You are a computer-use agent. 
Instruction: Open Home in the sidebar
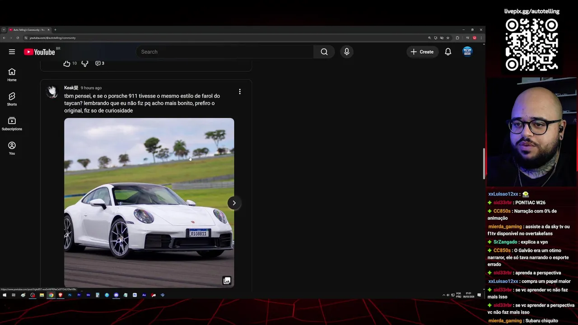click(x=12, y=74)
